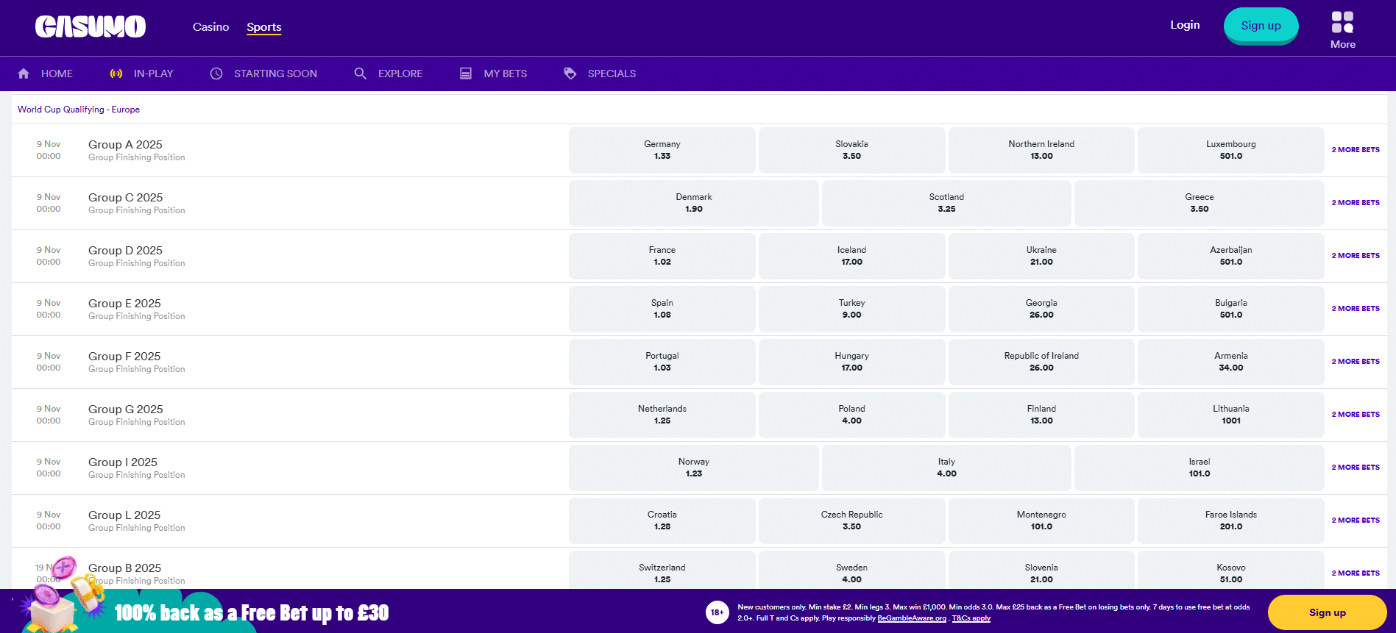
Task: Select Bulgaria at 501.0 odds
Action: (1231, 309)
